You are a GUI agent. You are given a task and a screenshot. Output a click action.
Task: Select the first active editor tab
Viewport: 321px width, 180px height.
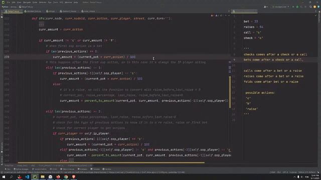click(13, 11)
